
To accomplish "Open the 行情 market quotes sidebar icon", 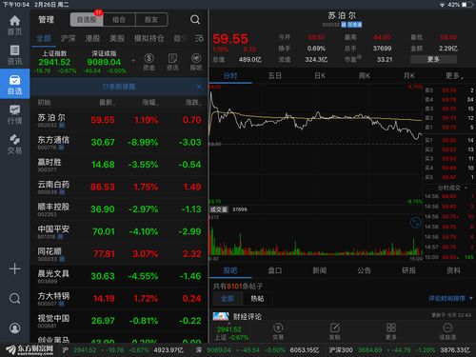I will point(14,114).
